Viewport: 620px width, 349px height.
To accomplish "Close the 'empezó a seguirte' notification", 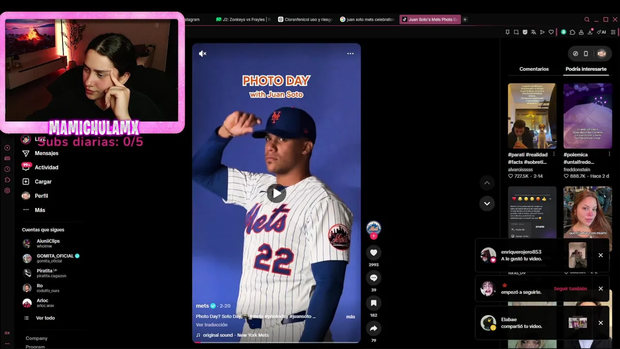I will [601, 288].
